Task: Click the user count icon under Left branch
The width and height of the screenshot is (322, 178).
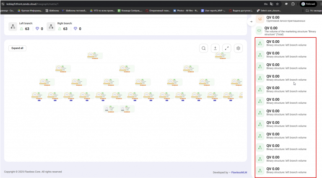Action: click(21, 29)
